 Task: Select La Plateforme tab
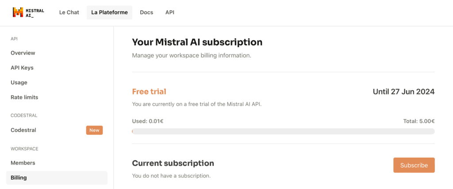pos(109,12)
